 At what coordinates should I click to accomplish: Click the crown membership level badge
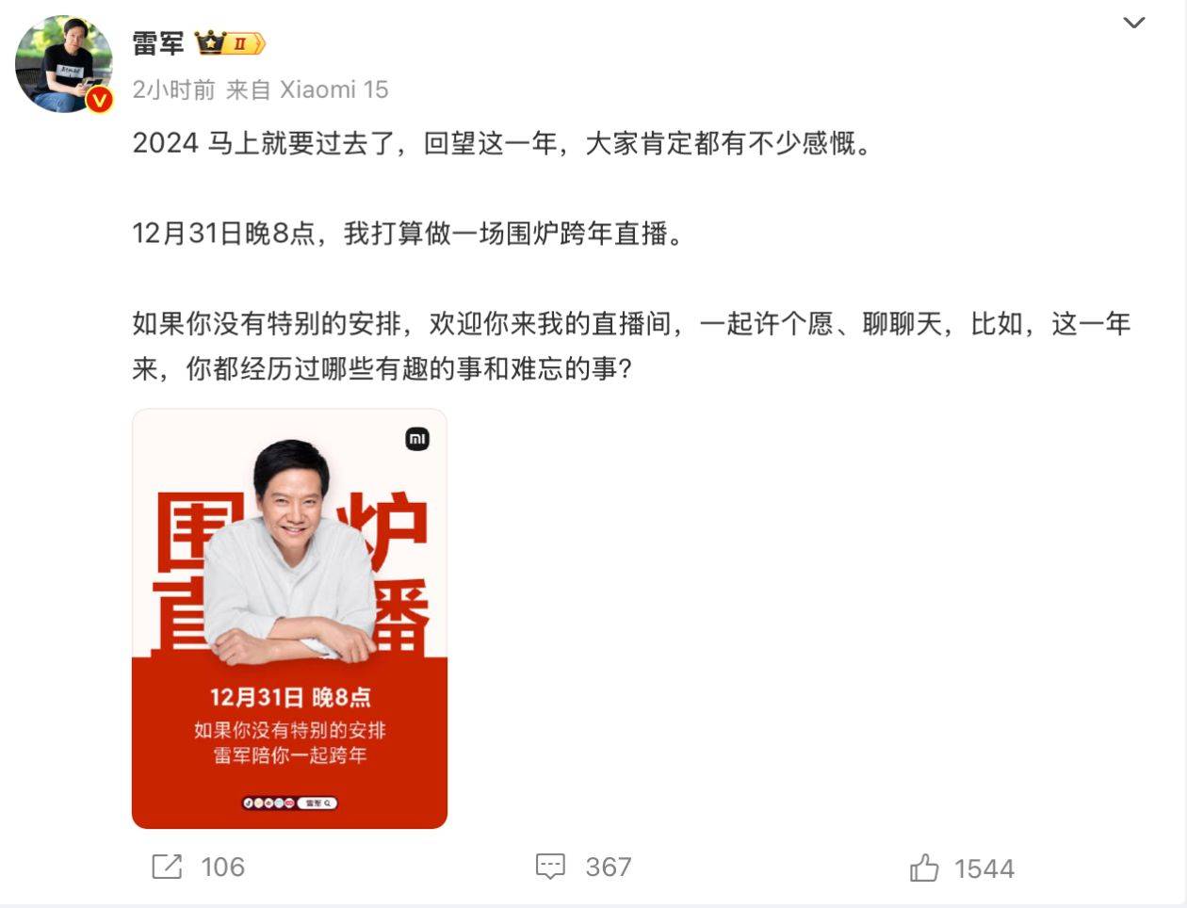(x=230, y=43)
